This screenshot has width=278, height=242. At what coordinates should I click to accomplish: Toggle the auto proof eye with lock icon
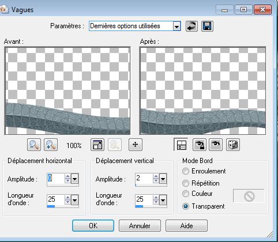point(200,145)
